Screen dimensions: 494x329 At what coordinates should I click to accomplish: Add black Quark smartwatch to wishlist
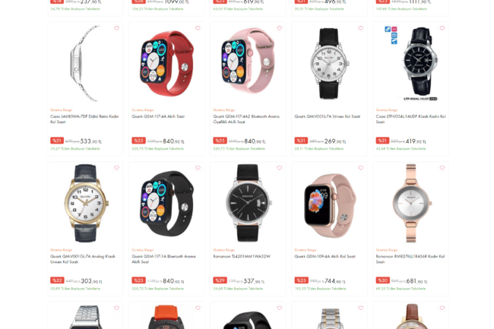tap(198, 168)
